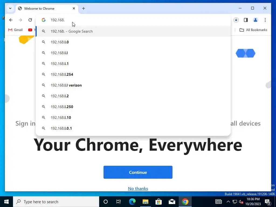
Task: Click the No thanks link
Action: tap(138, 188)
